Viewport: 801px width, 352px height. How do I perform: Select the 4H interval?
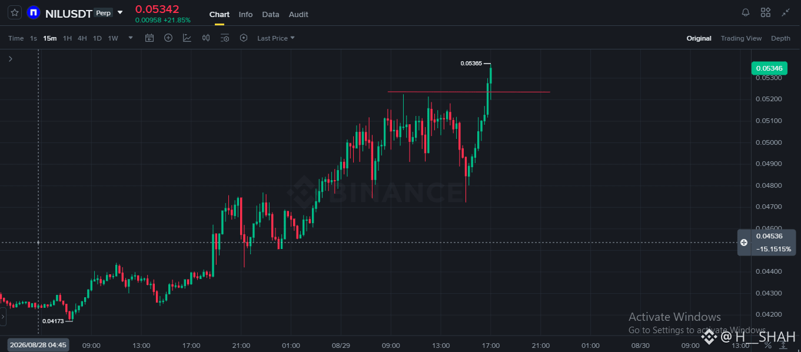pos(82,38)
